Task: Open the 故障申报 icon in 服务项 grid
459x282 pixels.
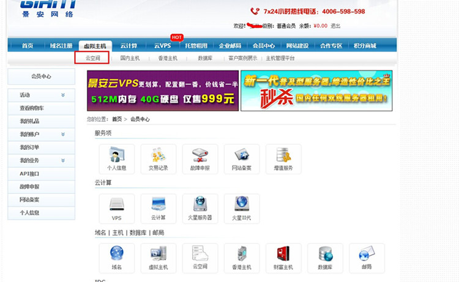Action: [200, 158]
